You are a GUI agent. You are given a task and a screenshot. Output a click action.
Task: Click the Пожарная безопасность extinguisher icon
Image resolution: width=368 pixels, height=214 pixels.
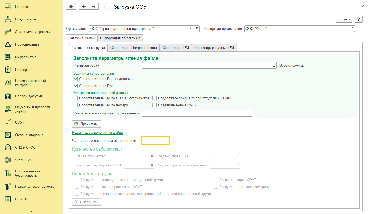click(x=8, y=187)
